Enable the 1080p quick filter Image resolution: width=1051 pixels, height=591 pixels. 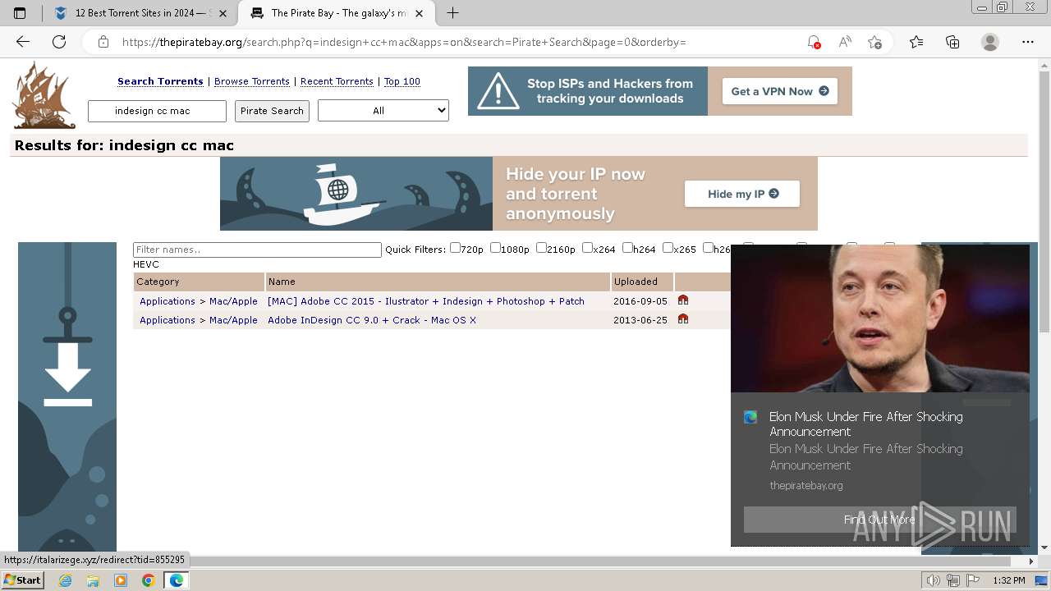(x=495, y=248)
